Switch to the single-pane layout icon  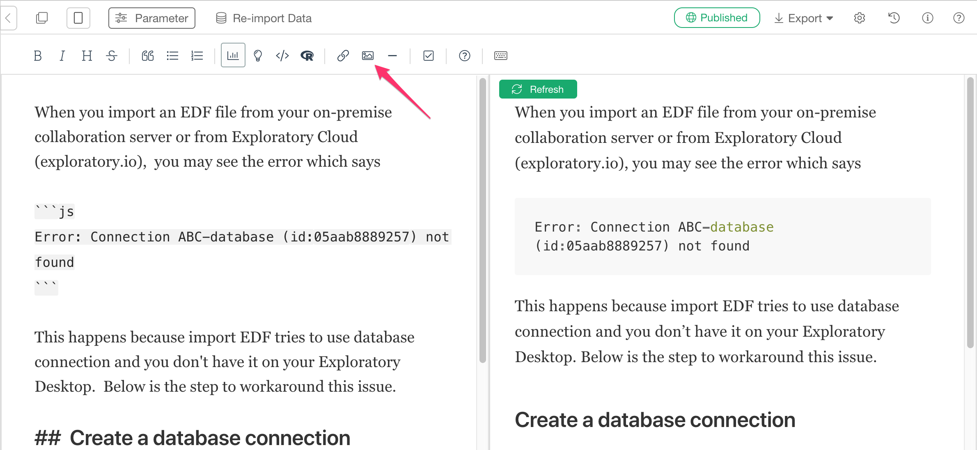[78, 18]
